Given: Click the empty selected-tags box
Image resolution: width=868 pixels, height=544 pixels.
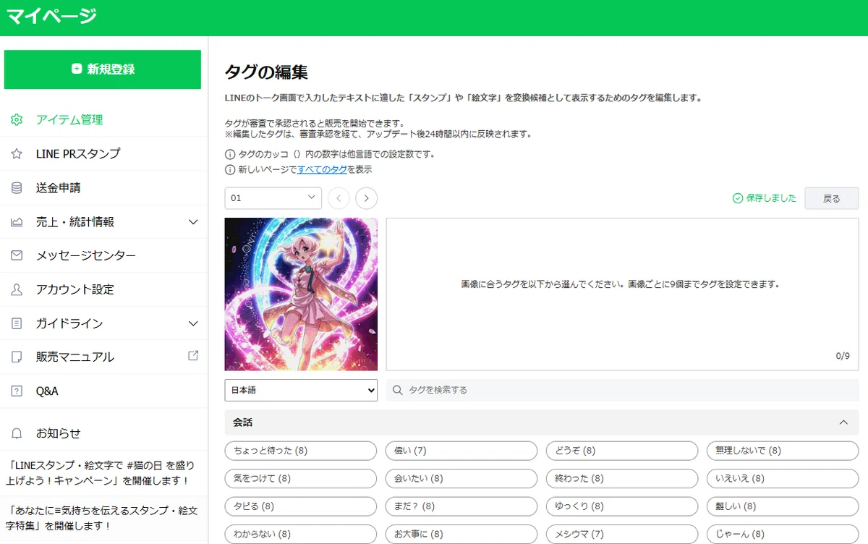Looking at the screenshot, I should (622, 294).
